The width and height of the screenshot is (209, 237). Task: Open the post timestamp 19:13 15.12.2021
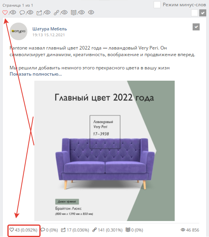tap(48, 35)
